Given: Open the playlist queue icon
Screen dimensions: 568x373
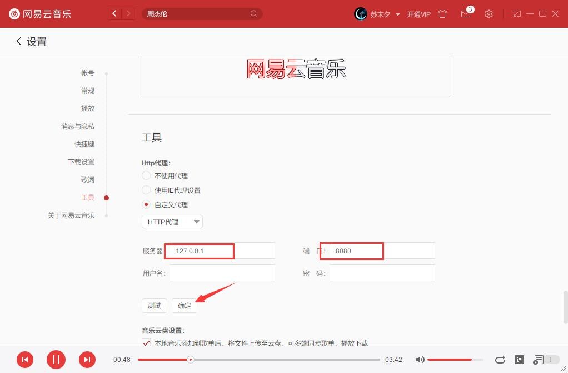Looking at the screenshot, I should point(539,360).
